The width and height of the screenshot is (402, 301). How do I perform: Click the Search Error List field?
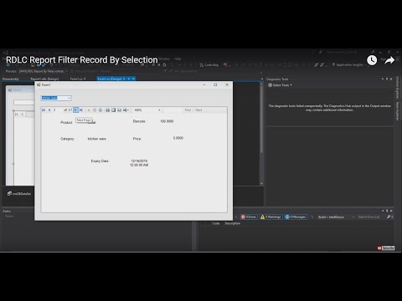(x=371, y=217)
